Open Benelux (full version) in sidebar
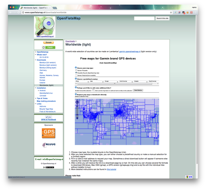The width and height of the screenshot is (206, 190). pos(47,63)
